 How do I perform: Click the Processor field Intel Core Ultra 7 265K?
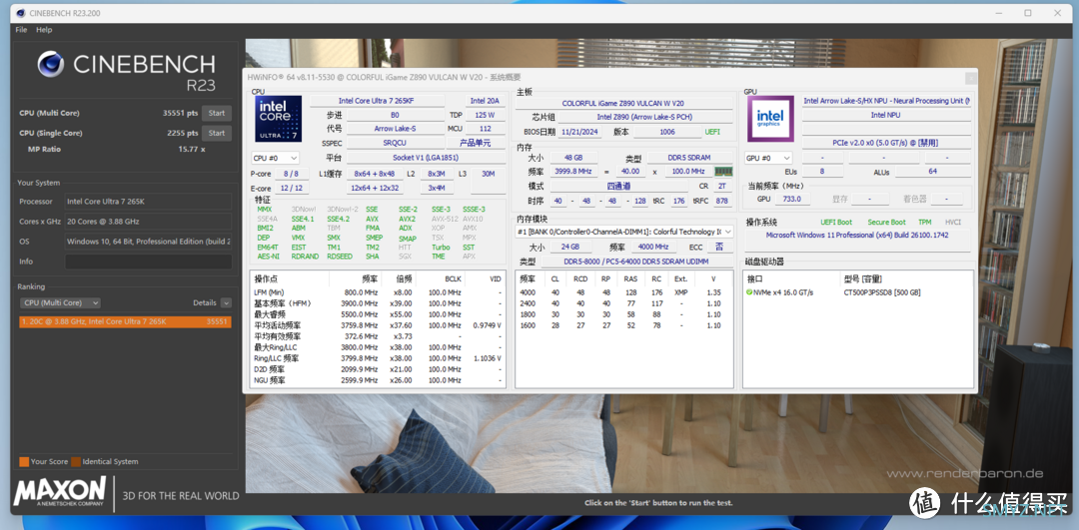pos(148,202)
